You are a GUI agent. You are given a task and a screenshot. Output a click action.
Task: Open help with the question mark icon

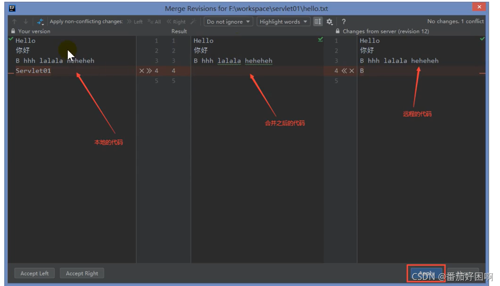pos(344,22)
